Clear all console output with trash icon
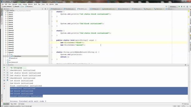Screen dimensions: 191x107 [x=7, y=80]
